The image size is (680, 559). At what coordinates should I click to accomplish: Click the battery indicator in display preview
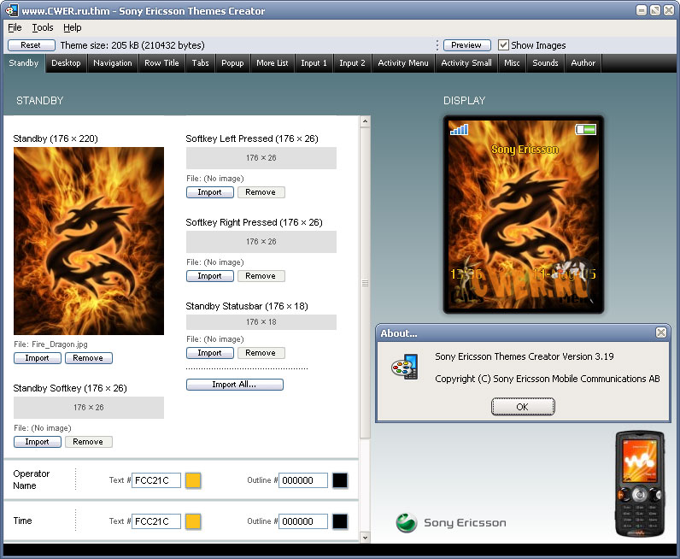pyautogui.click(x=585, y=129)
